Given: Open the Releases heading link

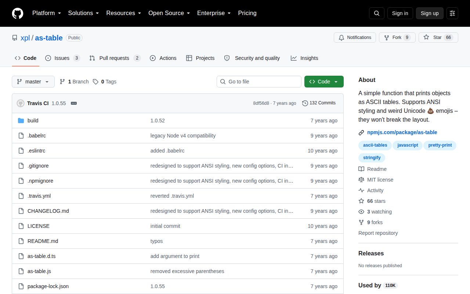Looking at the screenshot, I should tap(371, 254).
